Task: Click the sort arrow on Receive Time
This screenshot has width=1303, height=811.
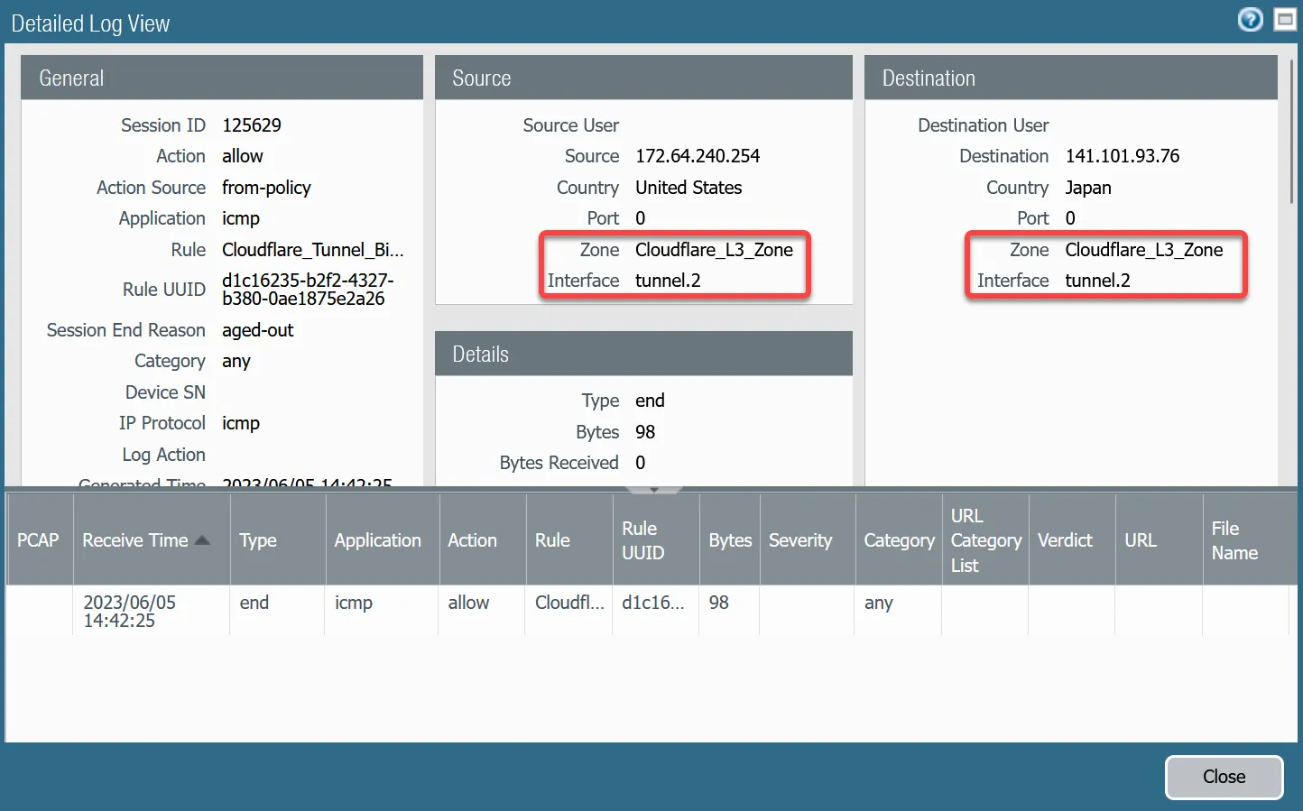Action: [202, 539]
